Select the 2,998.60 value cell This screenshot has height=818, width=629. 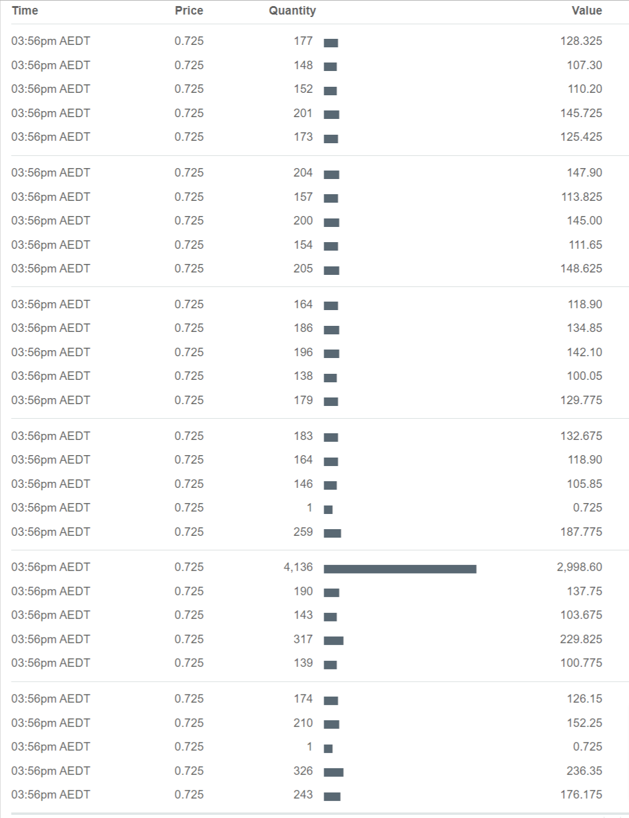pos(579,567)
